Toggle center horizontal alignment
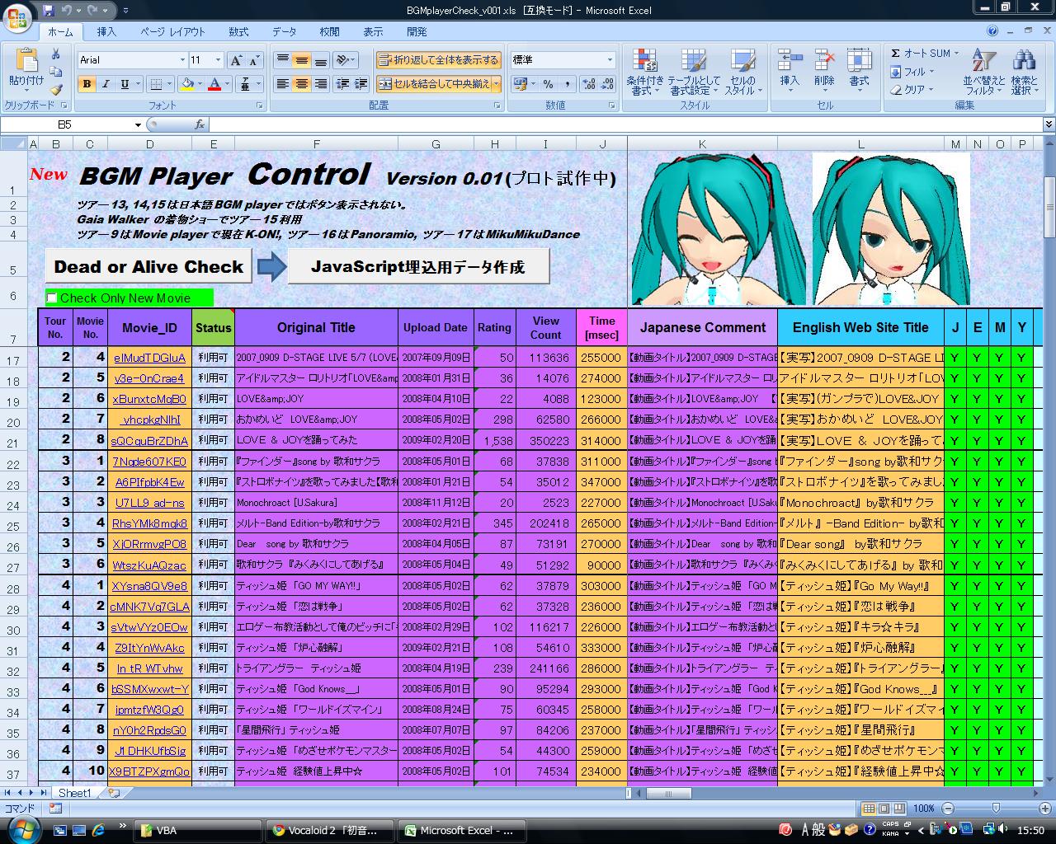Screen dimensions: 1056x844 click(301, 84)
